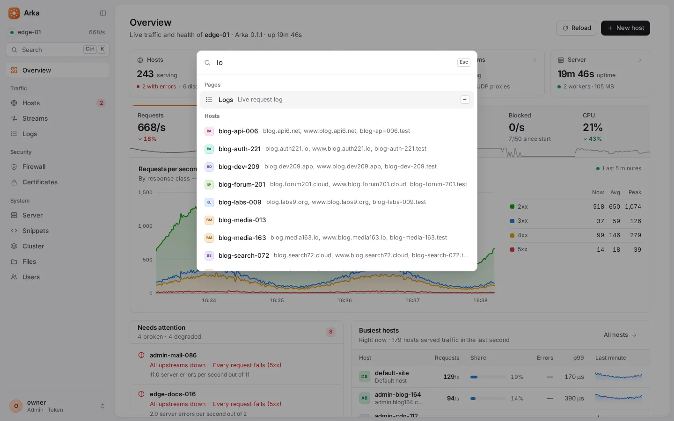Click the Cluster layers icon
This screenshot has height=421, width=674.
coord(14,247)
